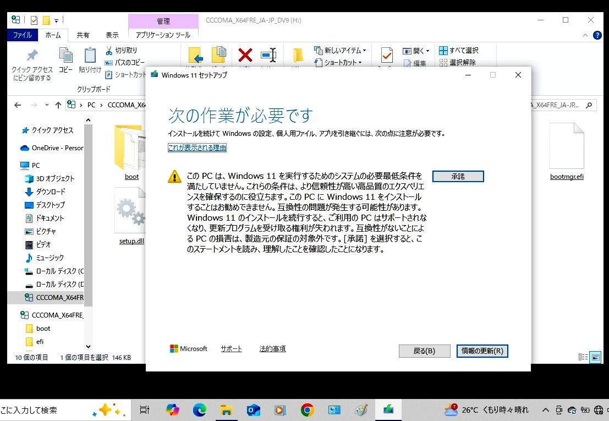Click the new folder icon in ribbon
Image resolution: width=609 pixels, height=421 pixels.
[298, 55]
